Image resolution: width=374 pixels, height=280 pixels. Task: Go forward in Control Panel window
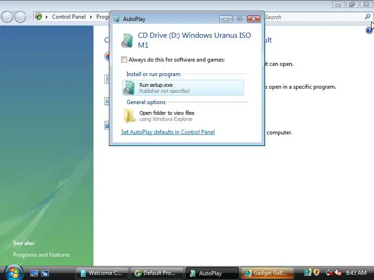point(21,17)
